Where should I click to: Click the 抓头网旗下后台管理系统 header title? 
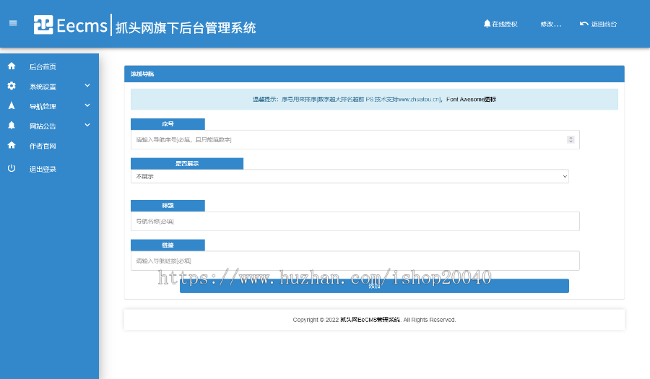click(186, 27)
